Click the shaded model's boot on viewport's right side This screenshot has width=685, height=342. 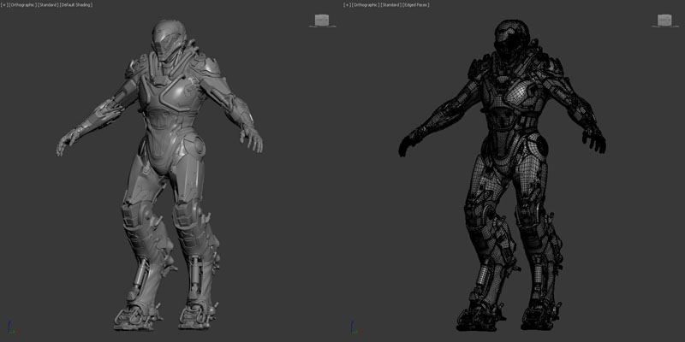(196, 315)
